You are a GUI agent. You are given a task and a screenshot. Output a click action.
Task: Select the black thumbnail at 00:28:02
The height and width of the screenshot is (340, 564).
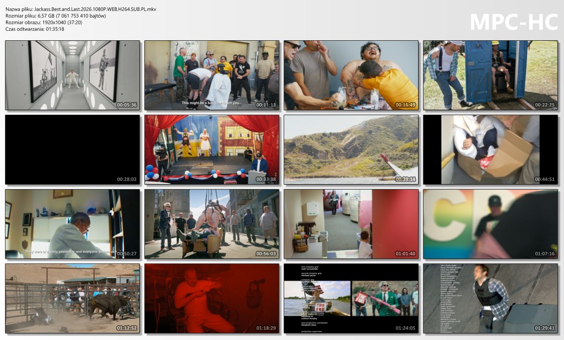[x=73, y=150]
